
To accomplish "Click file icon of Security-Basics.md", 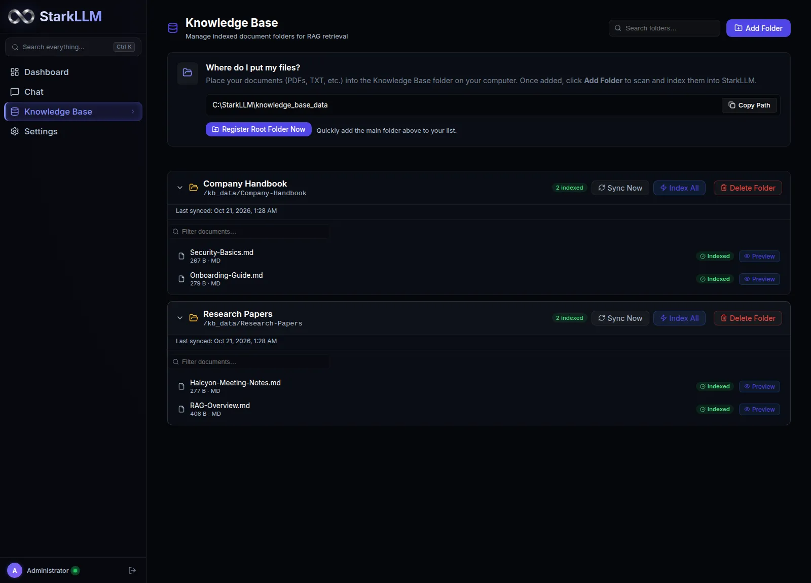I will pos(181,256).
